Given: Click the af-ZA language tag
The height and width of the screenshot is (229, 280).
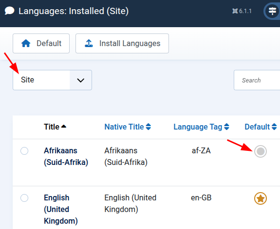Looking at the screenshot, I should (201, 151).
